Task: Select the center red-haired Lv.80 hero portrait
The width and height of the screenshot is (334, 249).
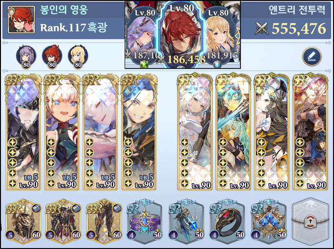Action: pos(181,35)
